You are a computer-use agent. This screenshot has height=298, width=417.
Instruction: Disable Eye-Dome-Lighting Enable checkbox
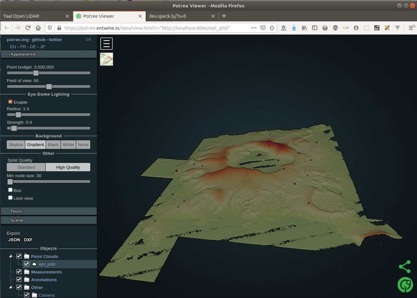point(10,102)
